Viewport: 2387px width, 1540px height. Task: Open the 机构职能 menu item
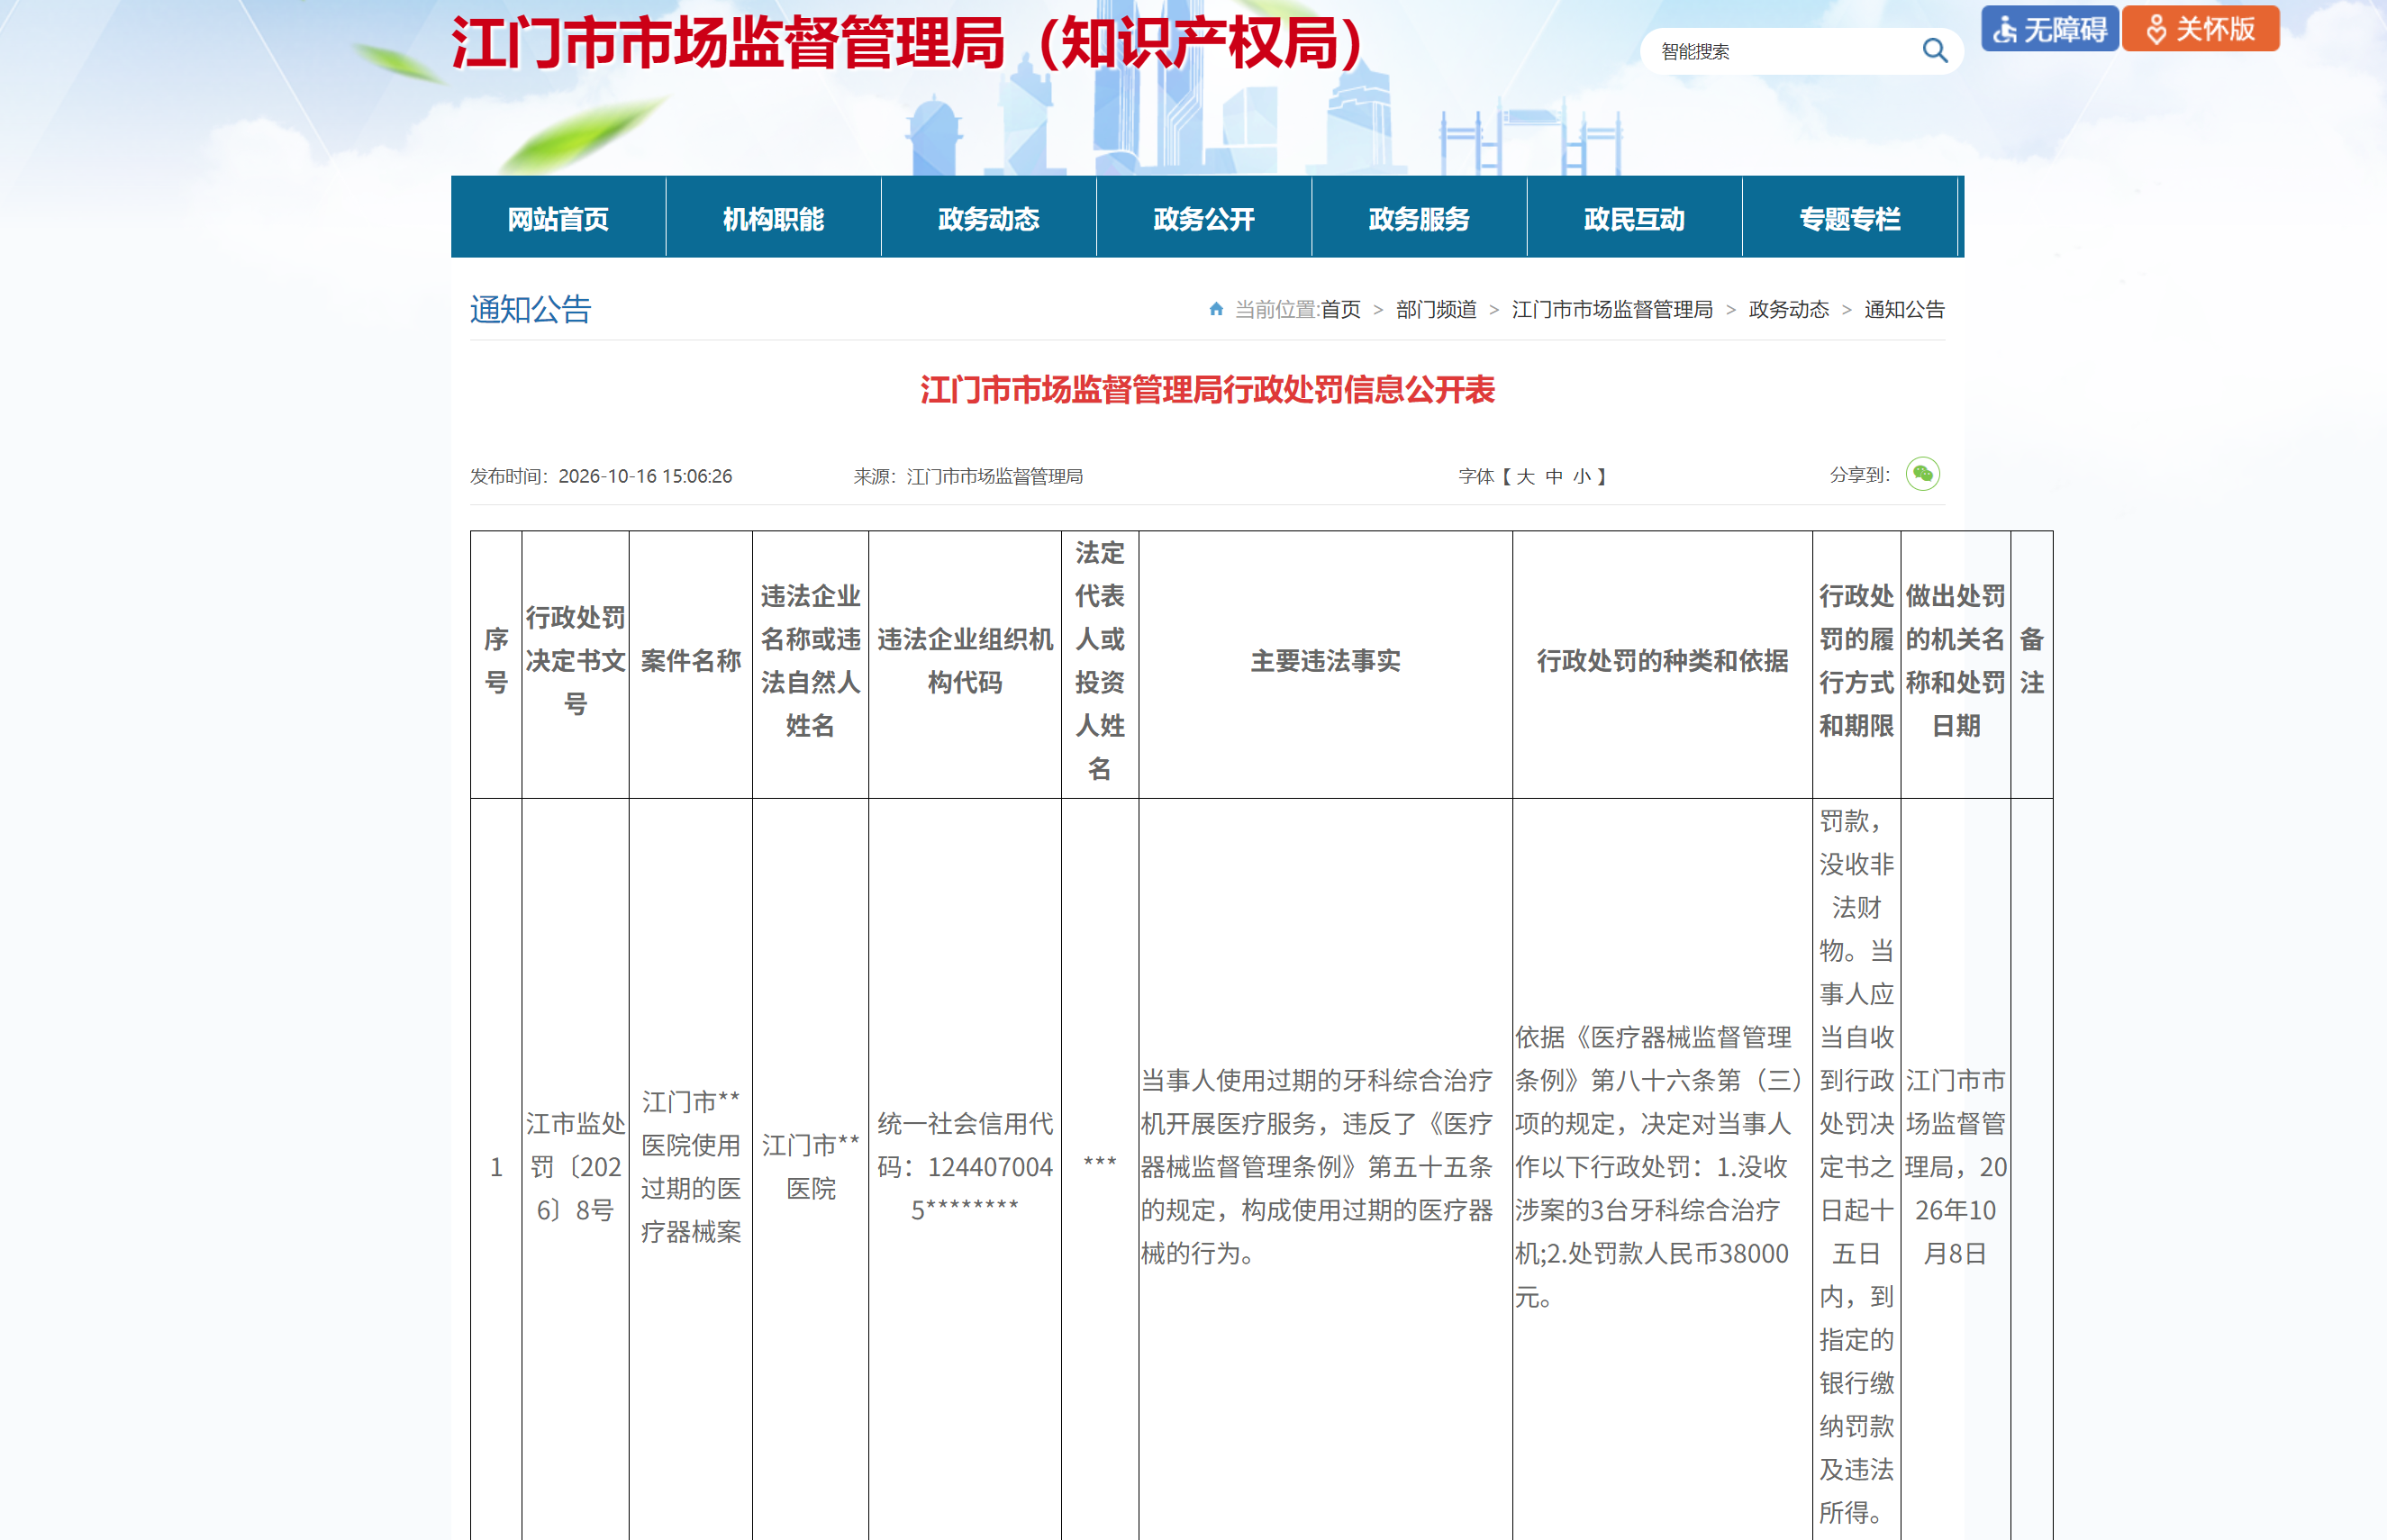point(773,218)
